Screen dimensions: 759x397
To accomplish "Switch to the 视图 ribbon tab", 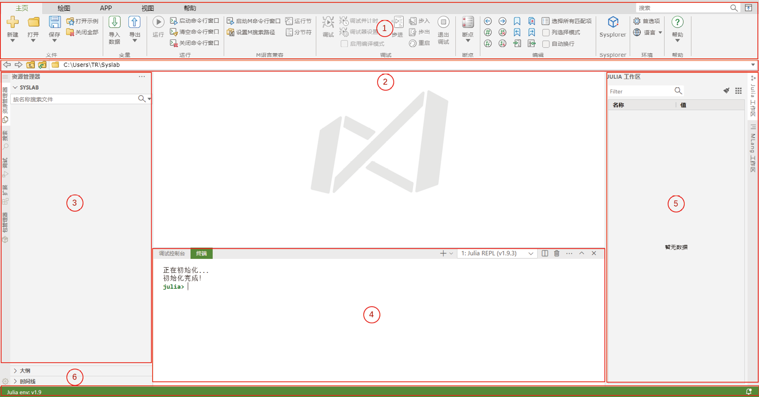I will click(x=148, y=8).
